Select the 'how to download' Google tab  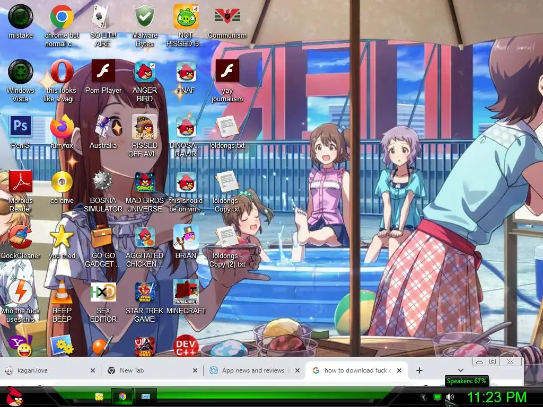pos(357,370)
